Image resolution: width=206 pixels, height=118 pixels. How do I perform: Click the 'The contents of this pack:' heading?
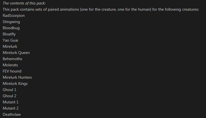tap(24, 3)
